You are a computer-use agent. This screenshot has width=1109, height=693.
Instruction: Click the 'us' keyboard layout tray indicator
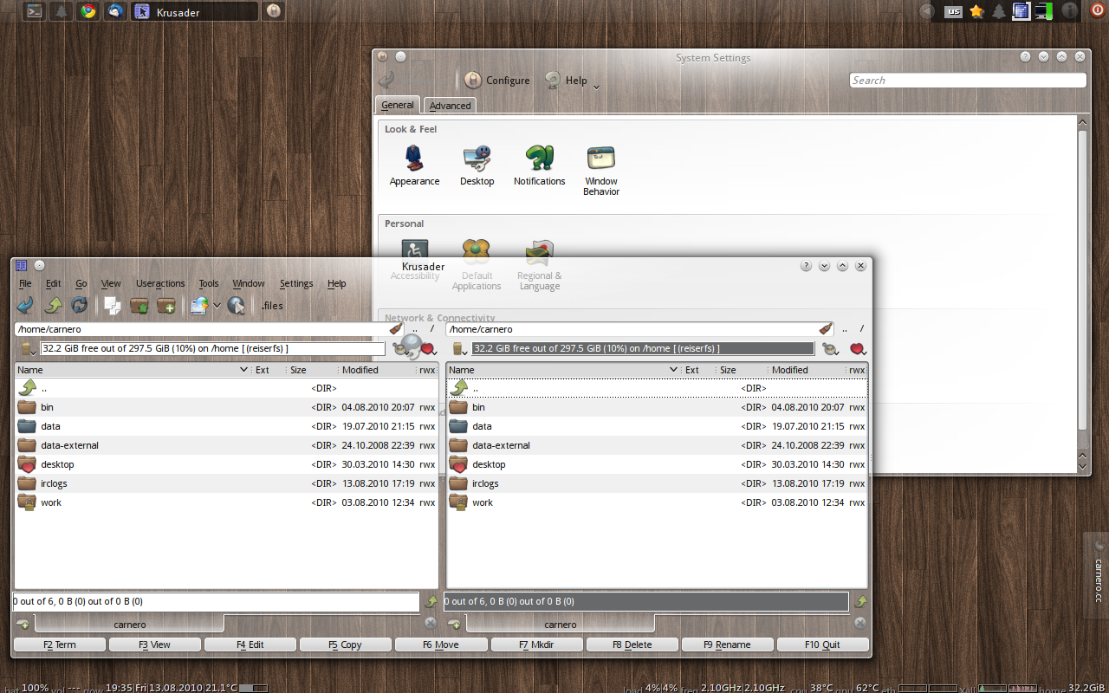pos(953,11)
